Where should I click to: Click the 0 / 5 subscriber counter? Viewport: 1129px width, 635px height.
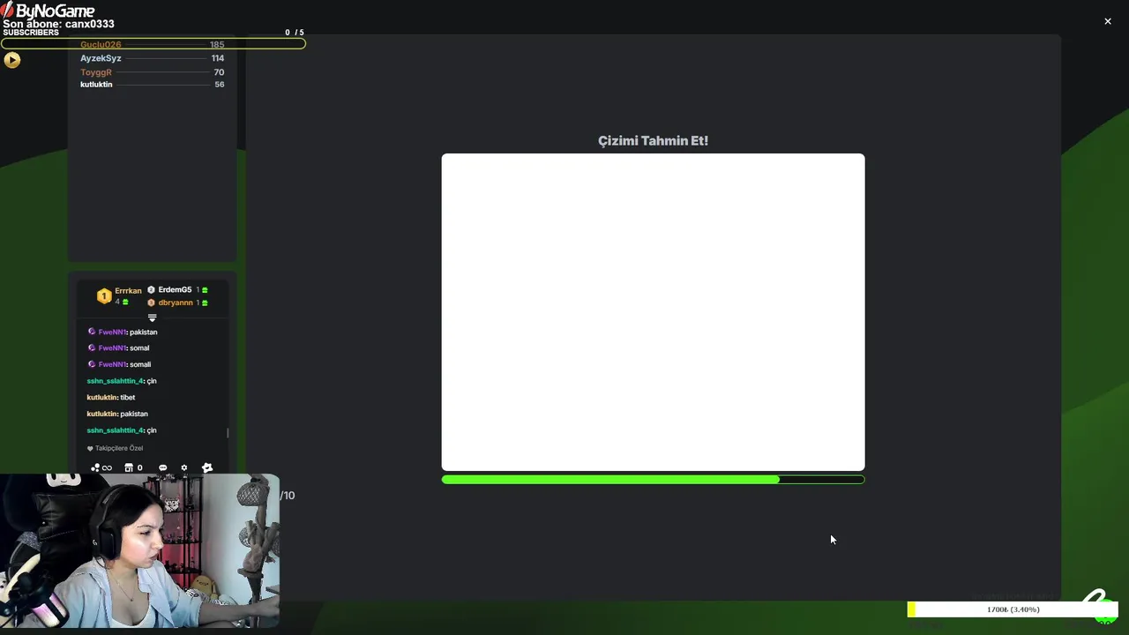[295, 33]
